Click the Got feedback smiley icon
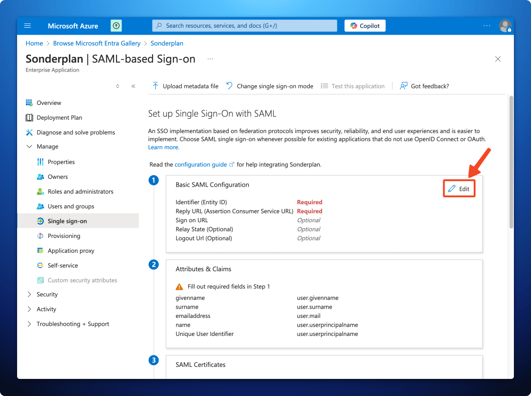 tap(403, 86)
